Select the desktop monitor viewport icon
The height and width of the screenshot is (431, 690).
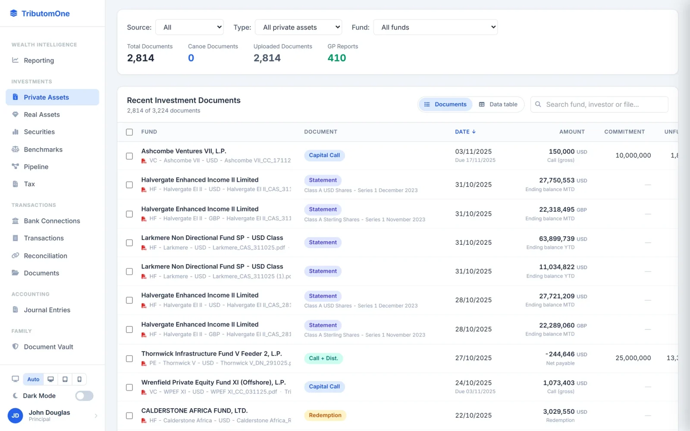[x=50, y=379]
